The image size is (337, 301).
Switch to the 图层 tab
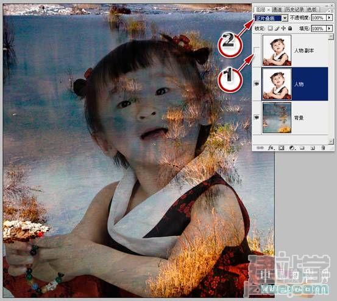tap(261, 10)
